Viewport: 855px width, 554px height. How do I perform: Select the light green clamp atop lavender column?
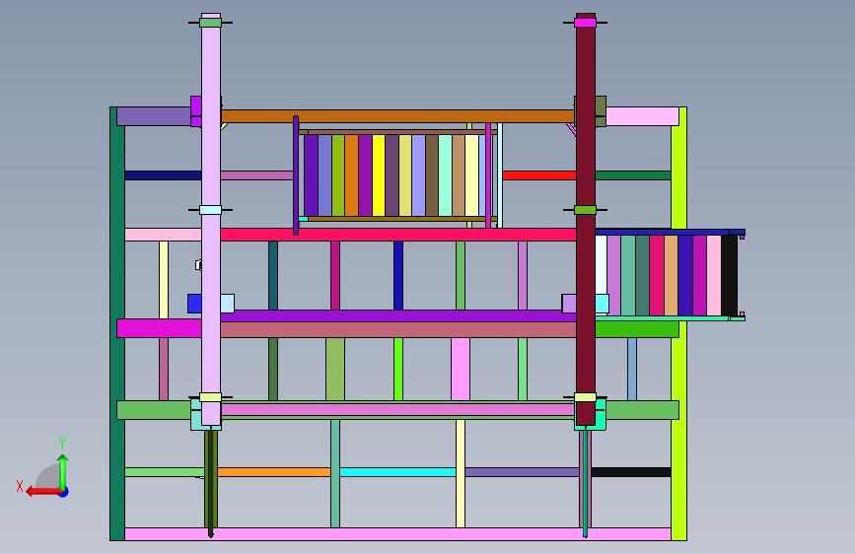click(x=210, y=23)
